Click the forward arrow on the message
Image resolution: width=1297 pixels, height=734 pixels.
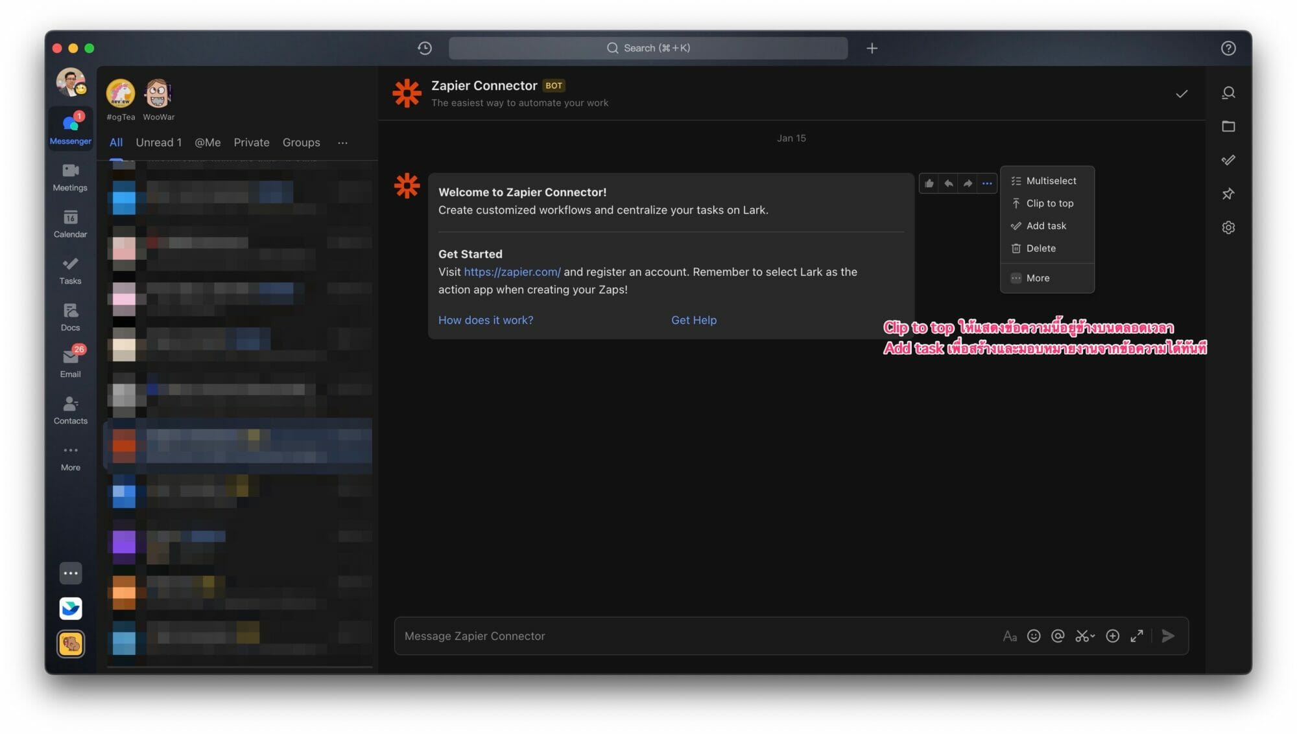coord(968,183)
